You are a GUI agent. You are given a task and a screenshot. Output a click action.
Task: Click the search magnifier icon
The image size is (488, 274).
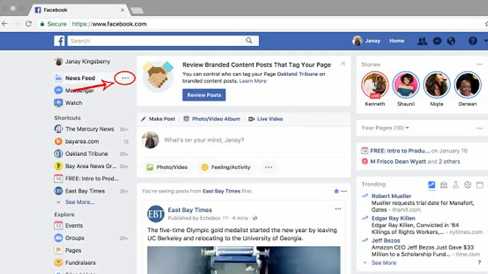click(x=249, y=41)
